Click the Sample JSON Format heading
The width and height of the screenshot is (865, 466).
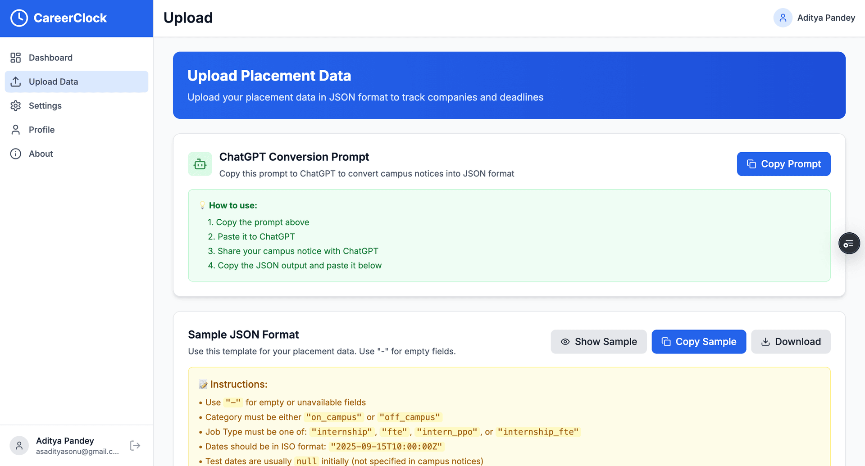(x=243, y=335)
